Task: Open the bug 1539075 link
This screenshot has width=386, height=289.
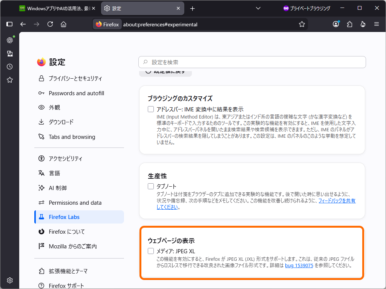Action: tap(299, 265)
